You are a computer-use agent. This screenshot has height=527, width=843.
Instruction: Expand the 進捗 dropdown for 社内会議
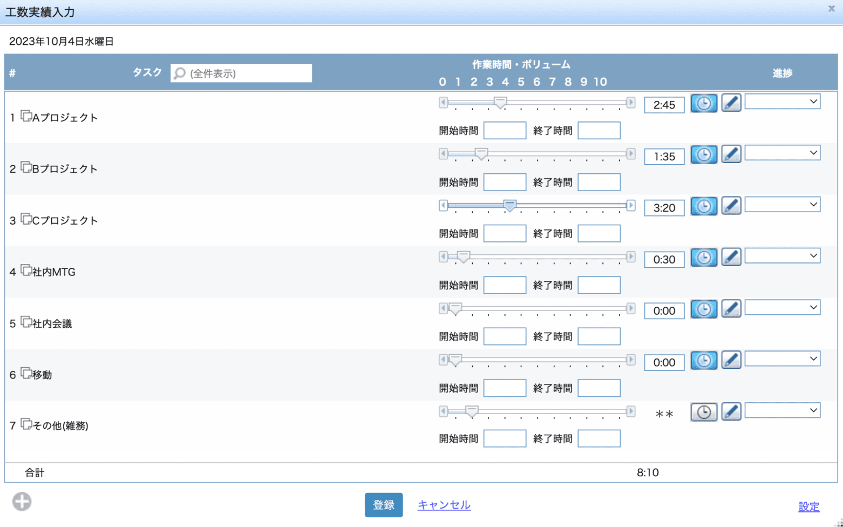(x=782, y=307)
